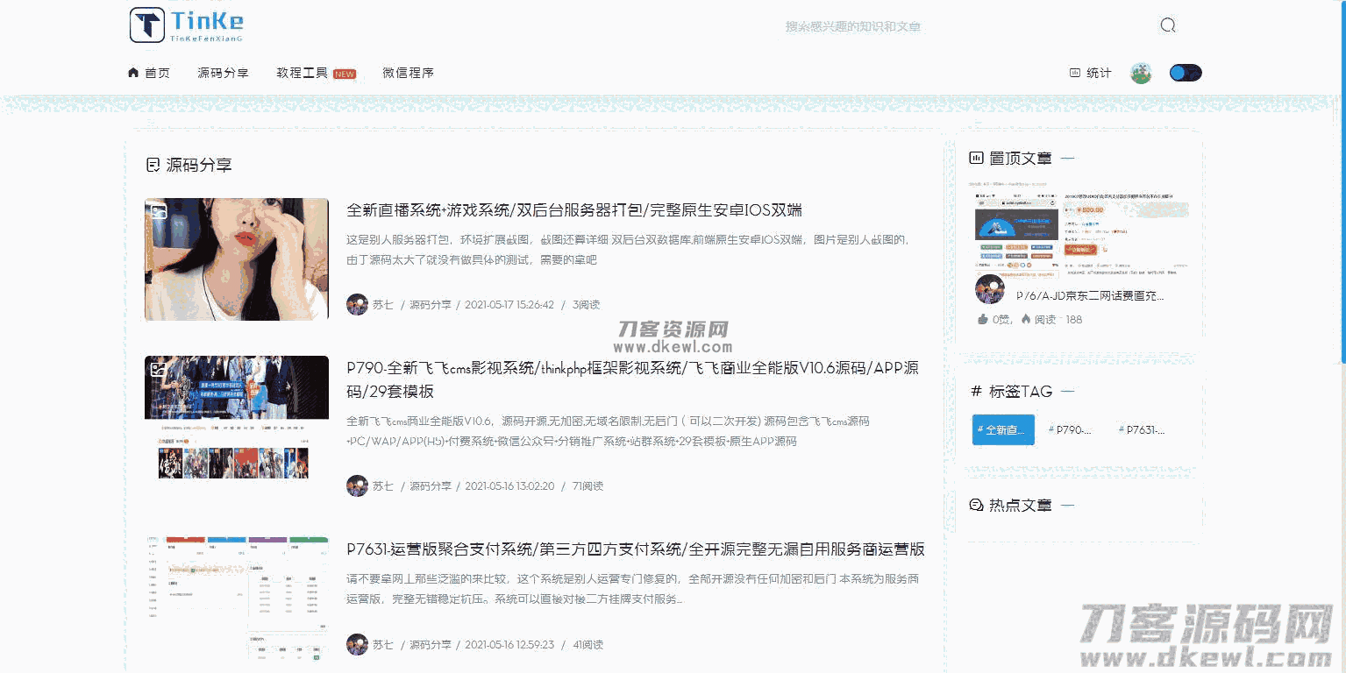Click the flame read-count icon
The width and height of the screenshot is (1346, 673).
(x=1025, y=320)
